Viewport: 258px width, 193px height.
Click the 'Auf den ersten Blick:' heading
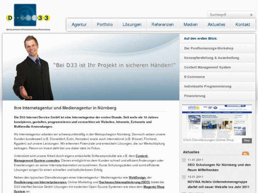tap(201, 39)
